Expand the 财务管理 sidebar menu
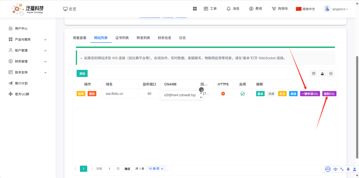The height and width of the screenshot is (178, 359). pyautogui.click(x=28, y=62)
